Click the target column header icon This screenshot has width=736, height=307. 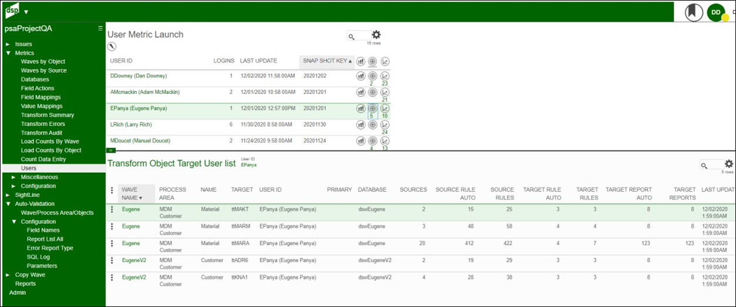(372, 61)
